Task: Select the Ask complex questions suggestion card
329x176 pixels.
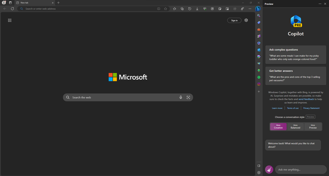Action: [x=295, y=55]
